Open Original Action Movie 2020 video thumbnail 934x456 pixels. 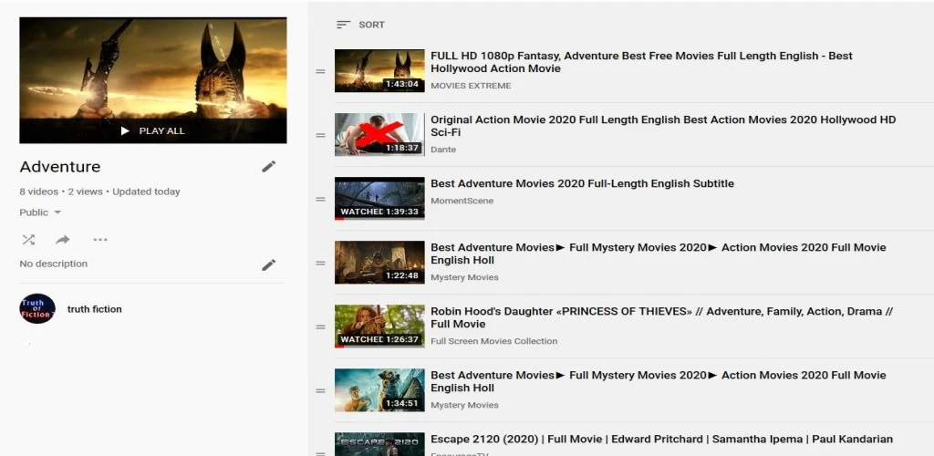(379, 134)
